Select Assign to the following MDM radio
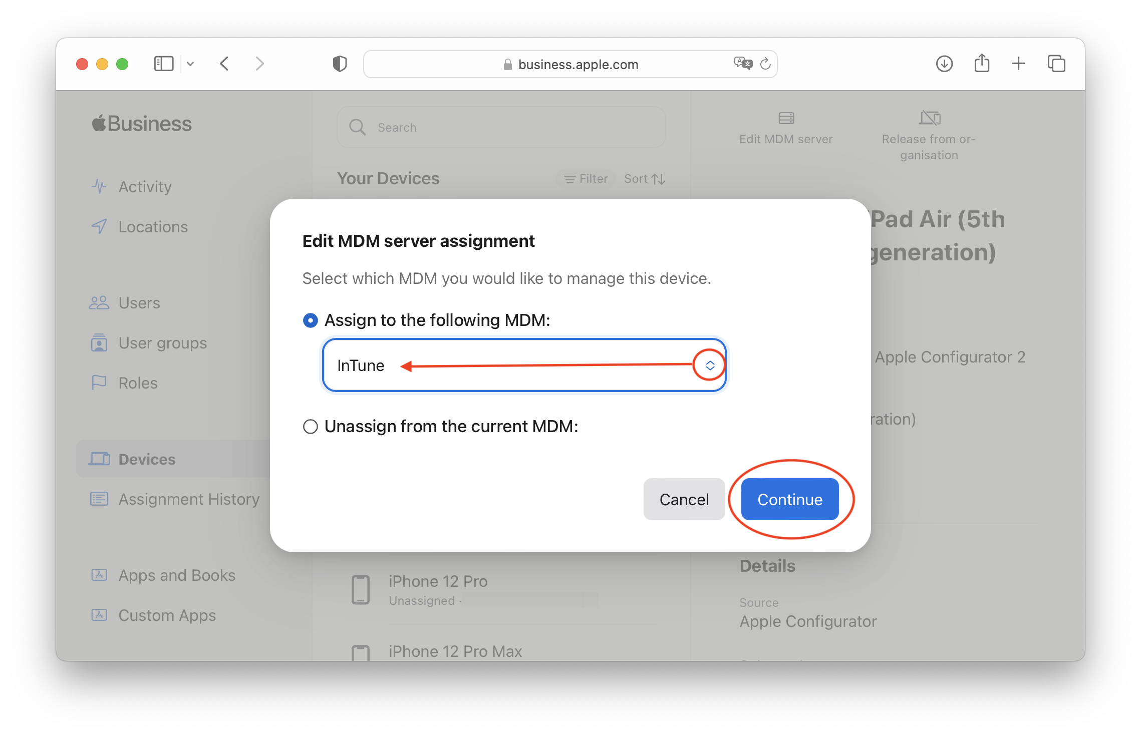The image size is (1141, 735). pyautogui.click(x=311, y=320)
